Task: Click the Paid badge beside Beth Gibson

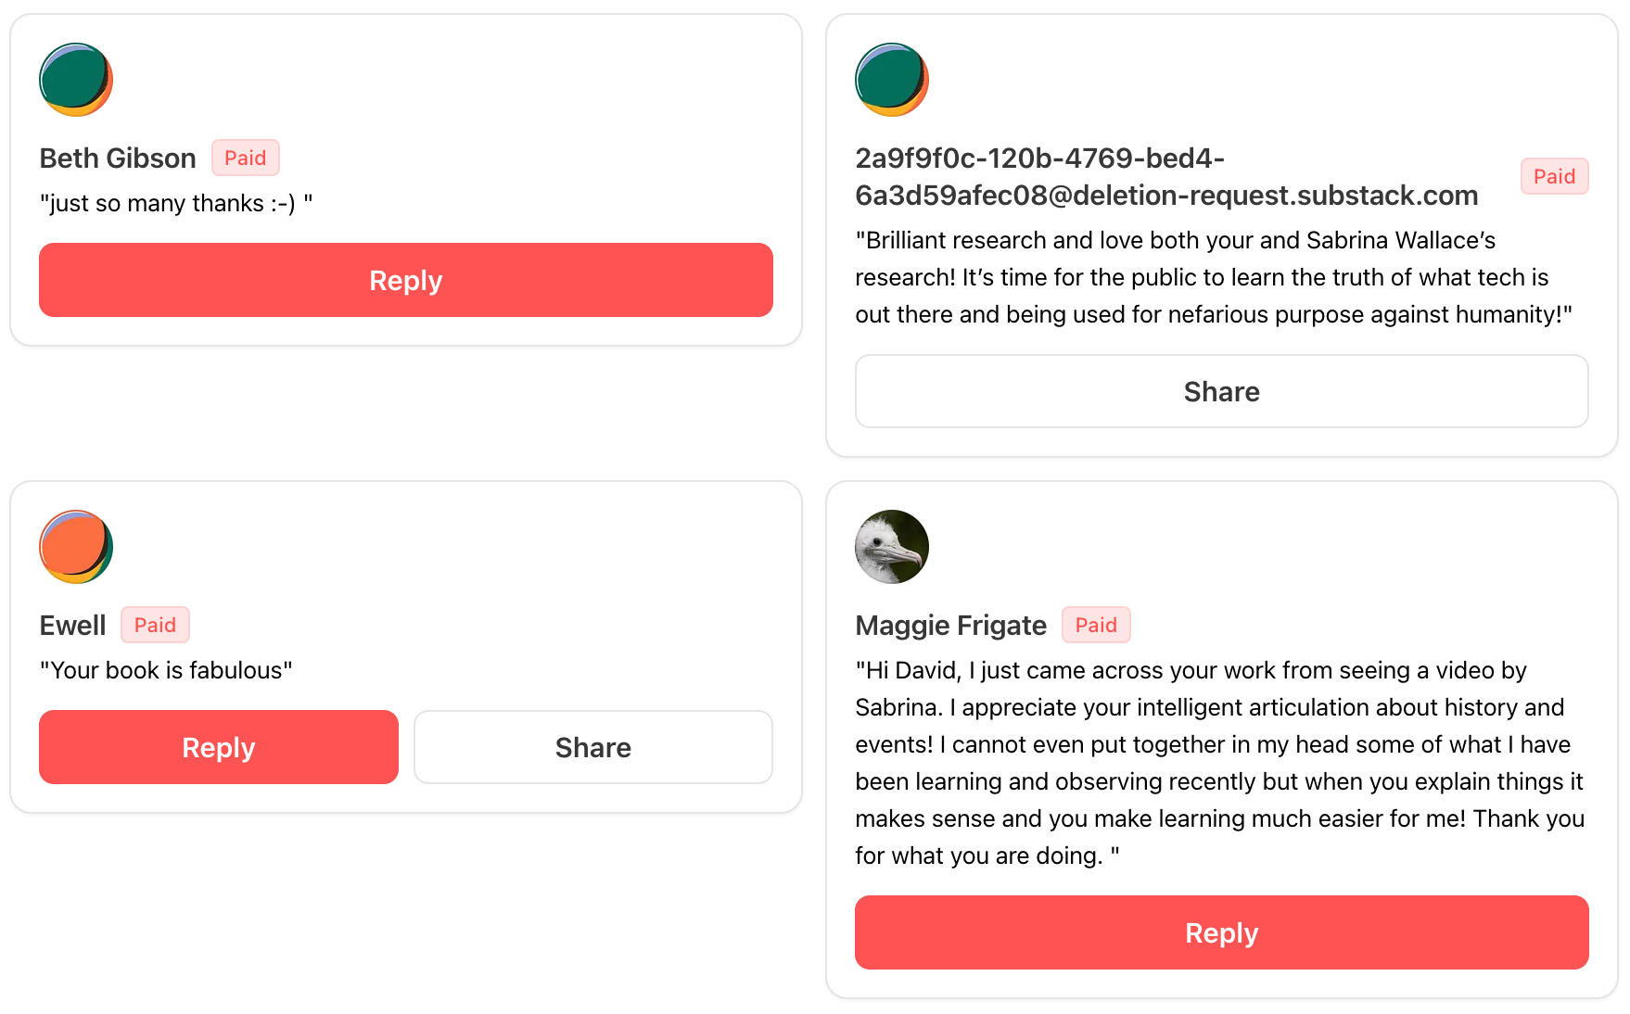Action: tap(245, 158)
